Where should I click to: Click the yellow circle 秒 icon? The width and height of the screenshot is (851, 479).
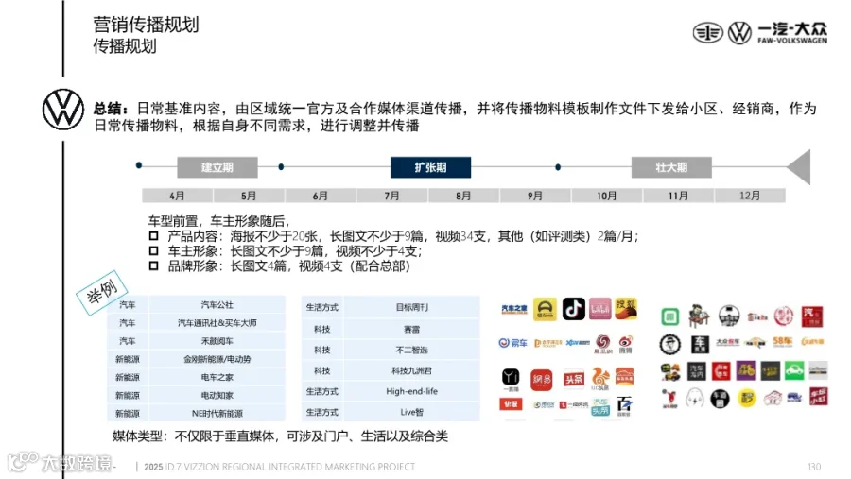(747, 399)
